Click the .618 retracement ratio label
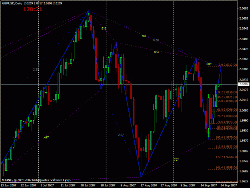 tap(104, 28)
